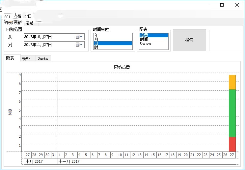Open the 常规 tab at top
Screen dimensions: 245x170
(x=29, y=23)
